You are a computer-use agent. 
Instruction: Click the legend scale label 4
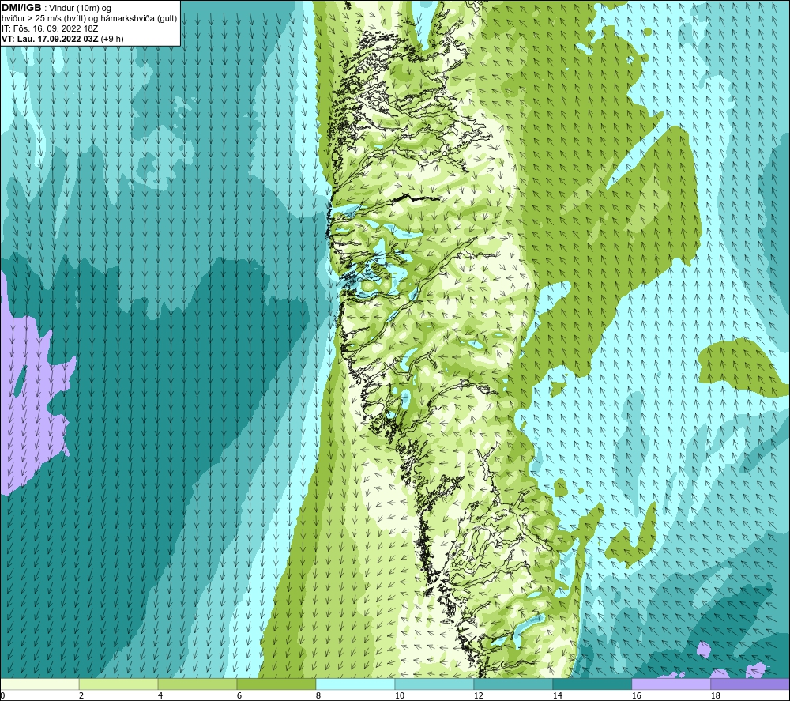[160, 695]
